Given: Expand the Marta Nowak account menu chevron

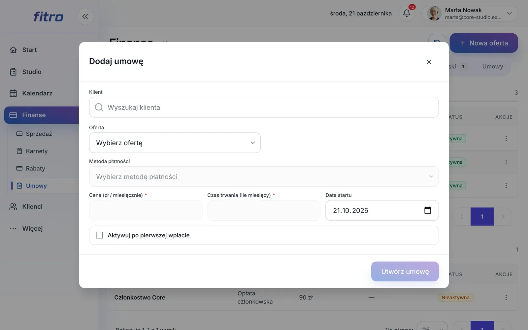Looking at the screenshot, I should click(x=509, y=13).
